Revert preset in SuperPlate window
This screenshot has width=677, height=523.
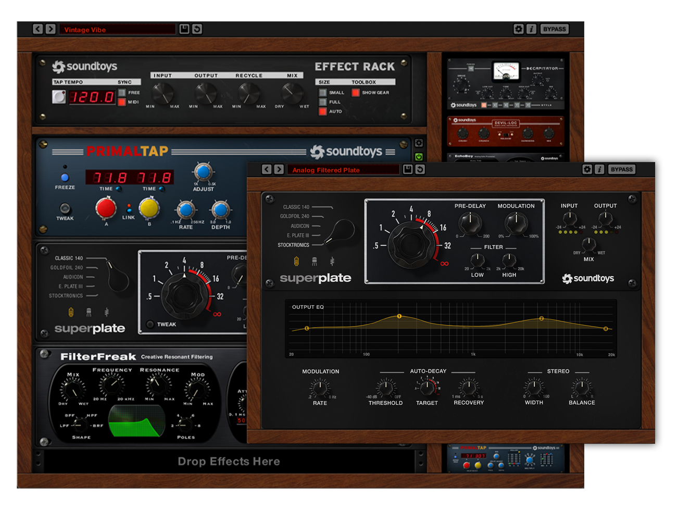(x=420, y=169)
